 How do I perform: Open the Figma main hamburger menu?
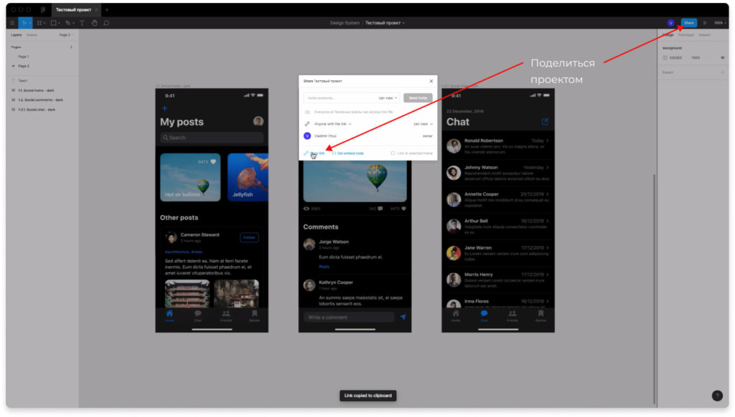pyautogui.click(x=12, y=23)
